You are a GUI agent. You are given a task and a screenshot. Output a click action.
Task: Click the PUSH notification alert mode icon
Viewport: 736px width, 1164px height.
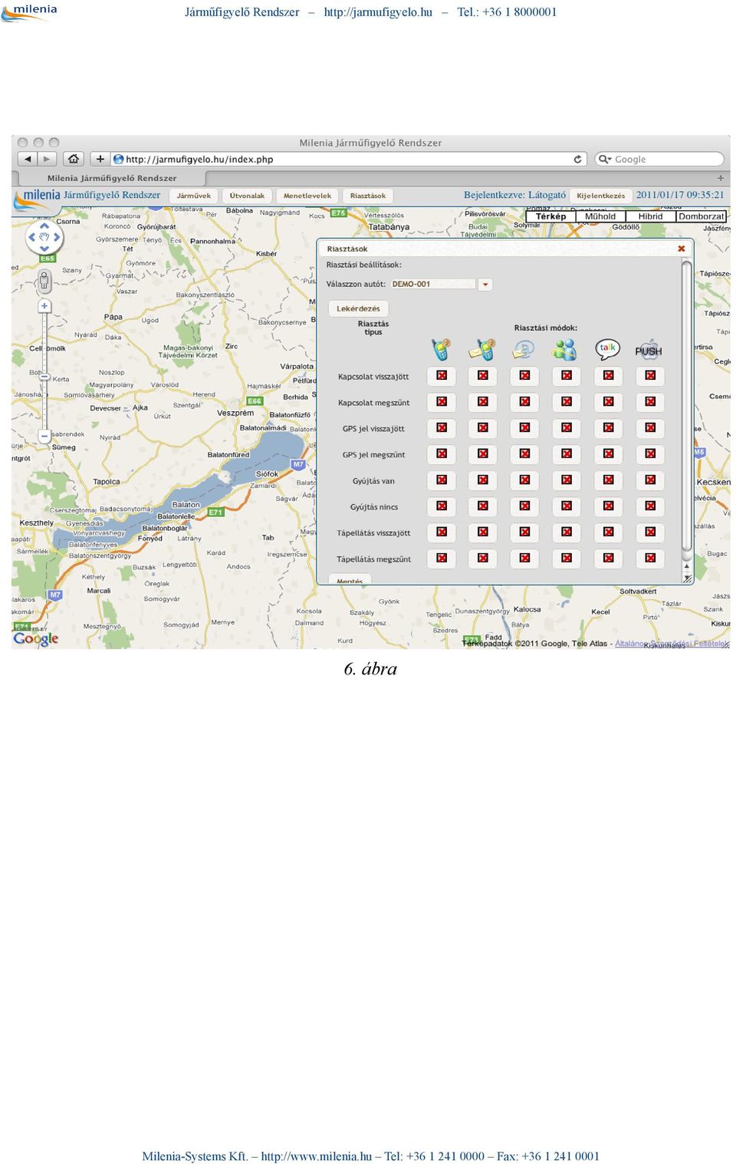(649, 350)
